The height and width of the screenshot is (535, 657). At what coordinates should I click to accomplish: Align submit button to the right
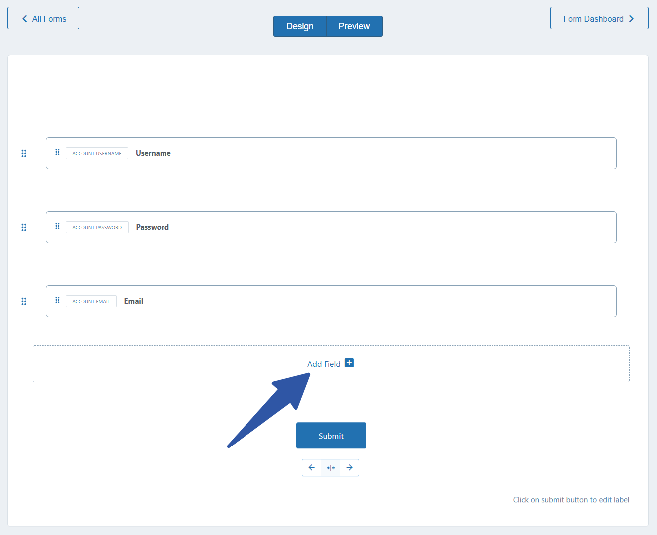click(x=349, y=468)
